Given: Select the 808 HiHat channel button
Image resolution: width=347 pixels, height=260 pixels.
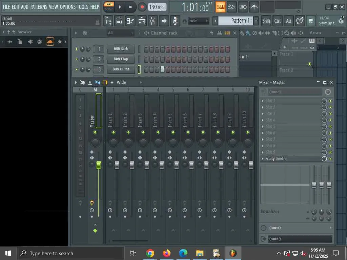Looking at the screenshot, I should (x=121, y=69).
